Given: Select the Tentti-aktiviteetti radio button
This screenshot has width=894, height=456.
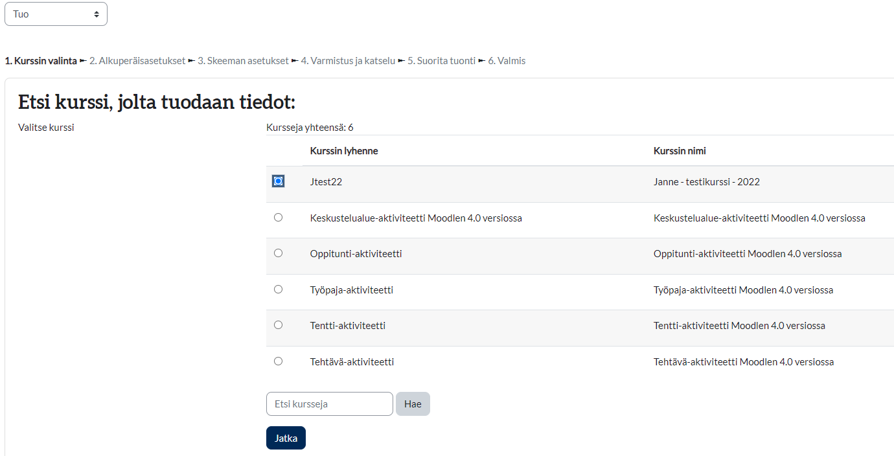Looking at the screenshot, I should 278,325.
